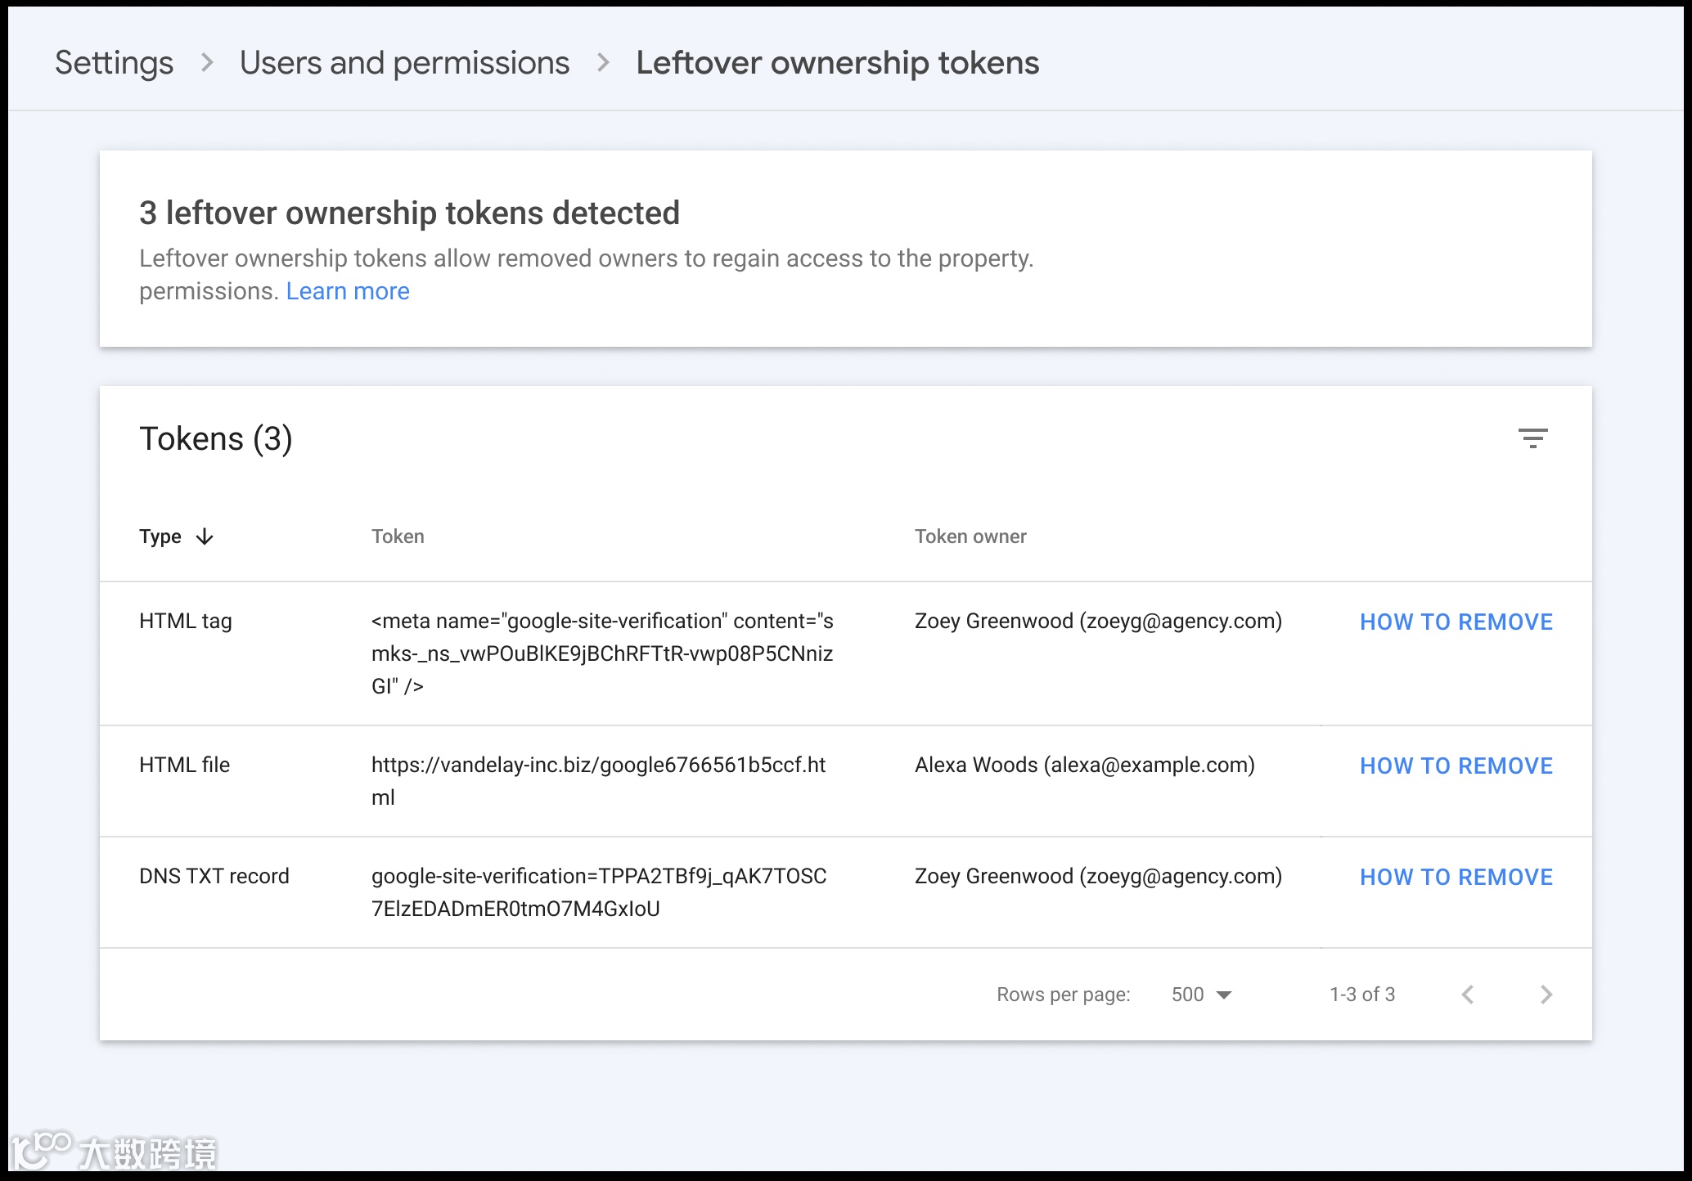Image resolution: width=1692 pixels, height=1181 pixels.
Task: Navigate to Users and permissions breadcrumb
Action: point(404,63)
